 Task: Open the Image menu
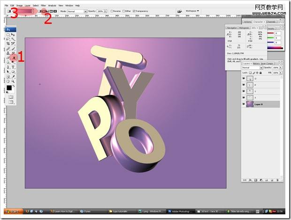(x=20, y=6)
